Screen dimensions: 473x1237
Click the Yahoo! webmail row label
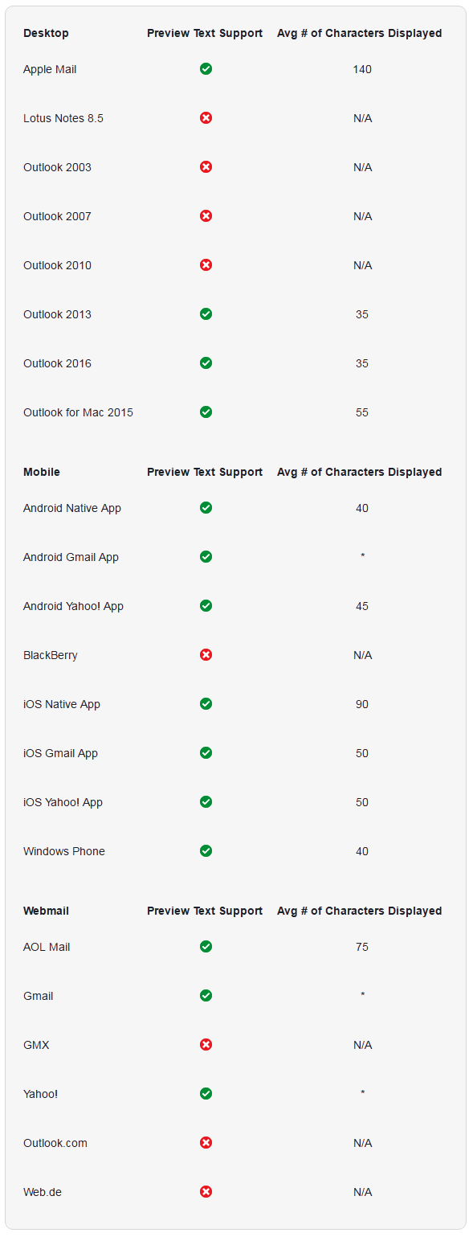[x=40, y=1094]
